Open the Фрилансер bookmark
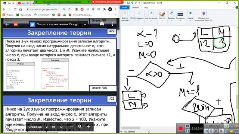This screenshot has height=134, width=239. [24, 15]
